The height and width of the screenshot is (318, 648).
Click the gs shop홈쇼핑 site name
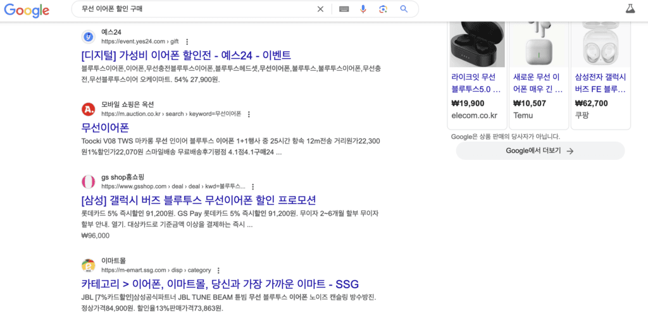(x=123, y=177)
